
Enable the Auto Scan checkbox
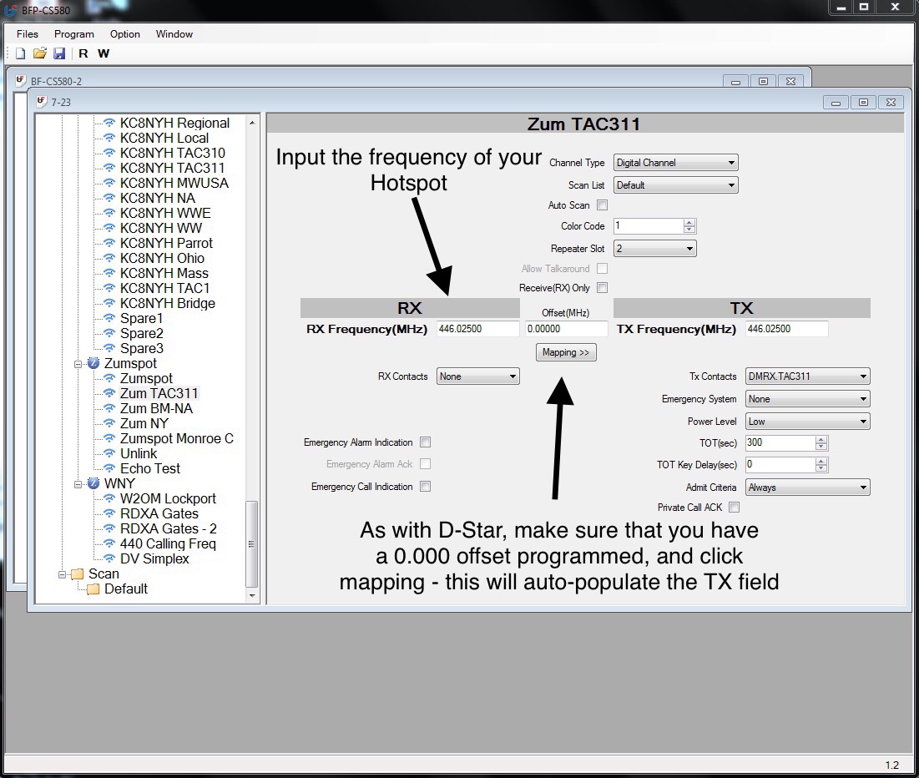pos(603,205)
